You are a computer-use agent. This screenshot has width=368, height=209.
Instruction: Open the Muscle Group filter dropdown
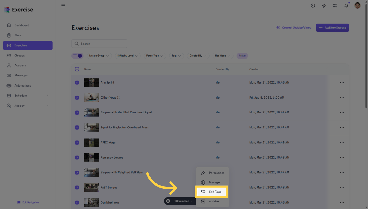99,56
